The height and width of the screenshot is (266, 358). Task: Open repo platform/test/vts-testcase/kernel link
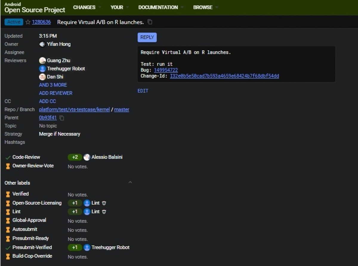(75, 110)
